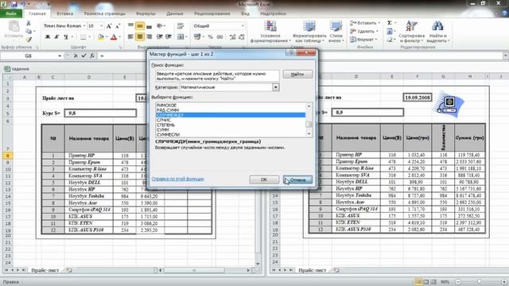Switch to the Вид (View) ribbon tab

246,14
